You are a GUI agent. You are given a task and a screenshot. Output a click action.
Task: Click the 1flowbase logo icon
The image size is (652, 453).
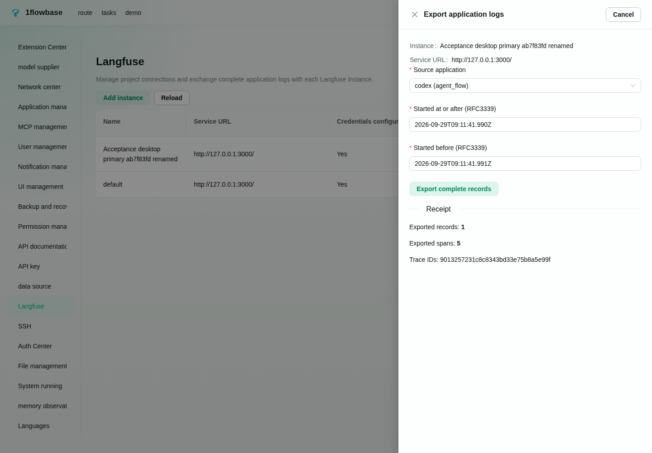click(x=15, y=13)
